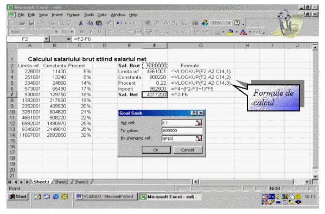Screen dimensions: 325x214
Task: Open the Name Box dropdown arrow
Action: click(47, 39)
